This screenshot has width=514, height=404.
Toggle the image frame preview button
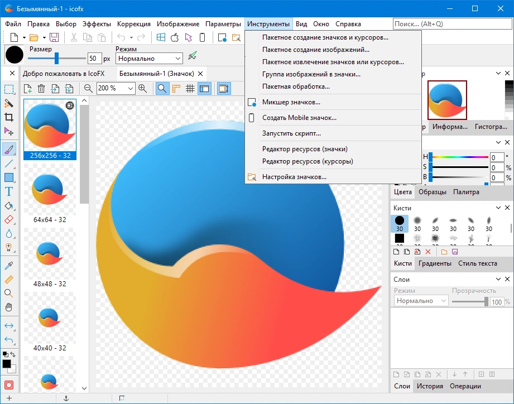coord(223,89)
